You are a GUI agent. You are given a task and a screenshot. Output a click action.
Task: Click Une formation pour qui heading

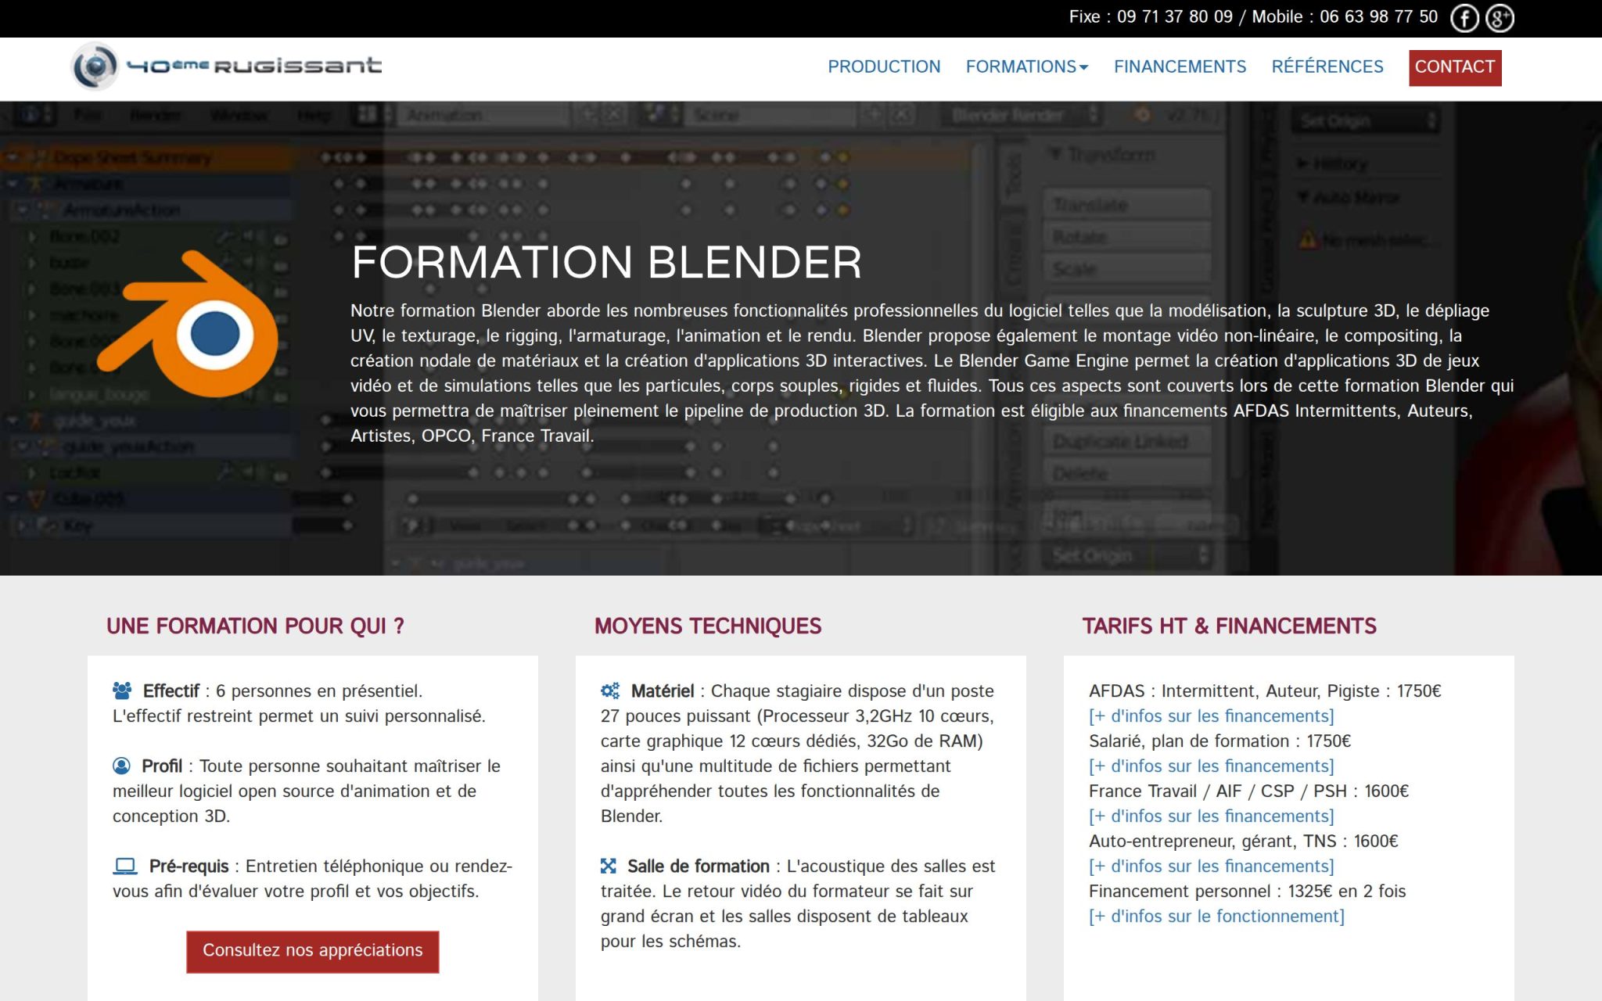click(255, 626)
